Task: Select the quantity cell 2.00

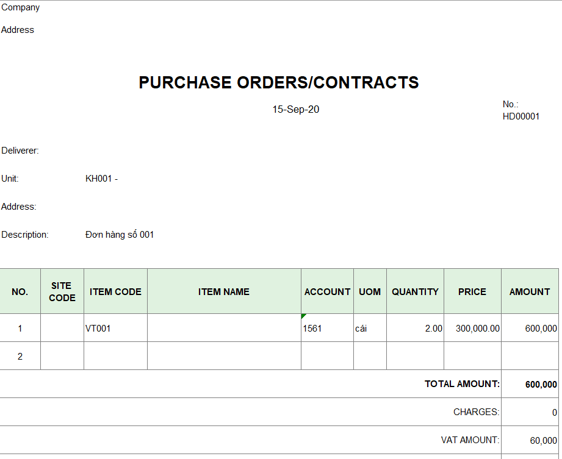Action: [x=433, y=329]
